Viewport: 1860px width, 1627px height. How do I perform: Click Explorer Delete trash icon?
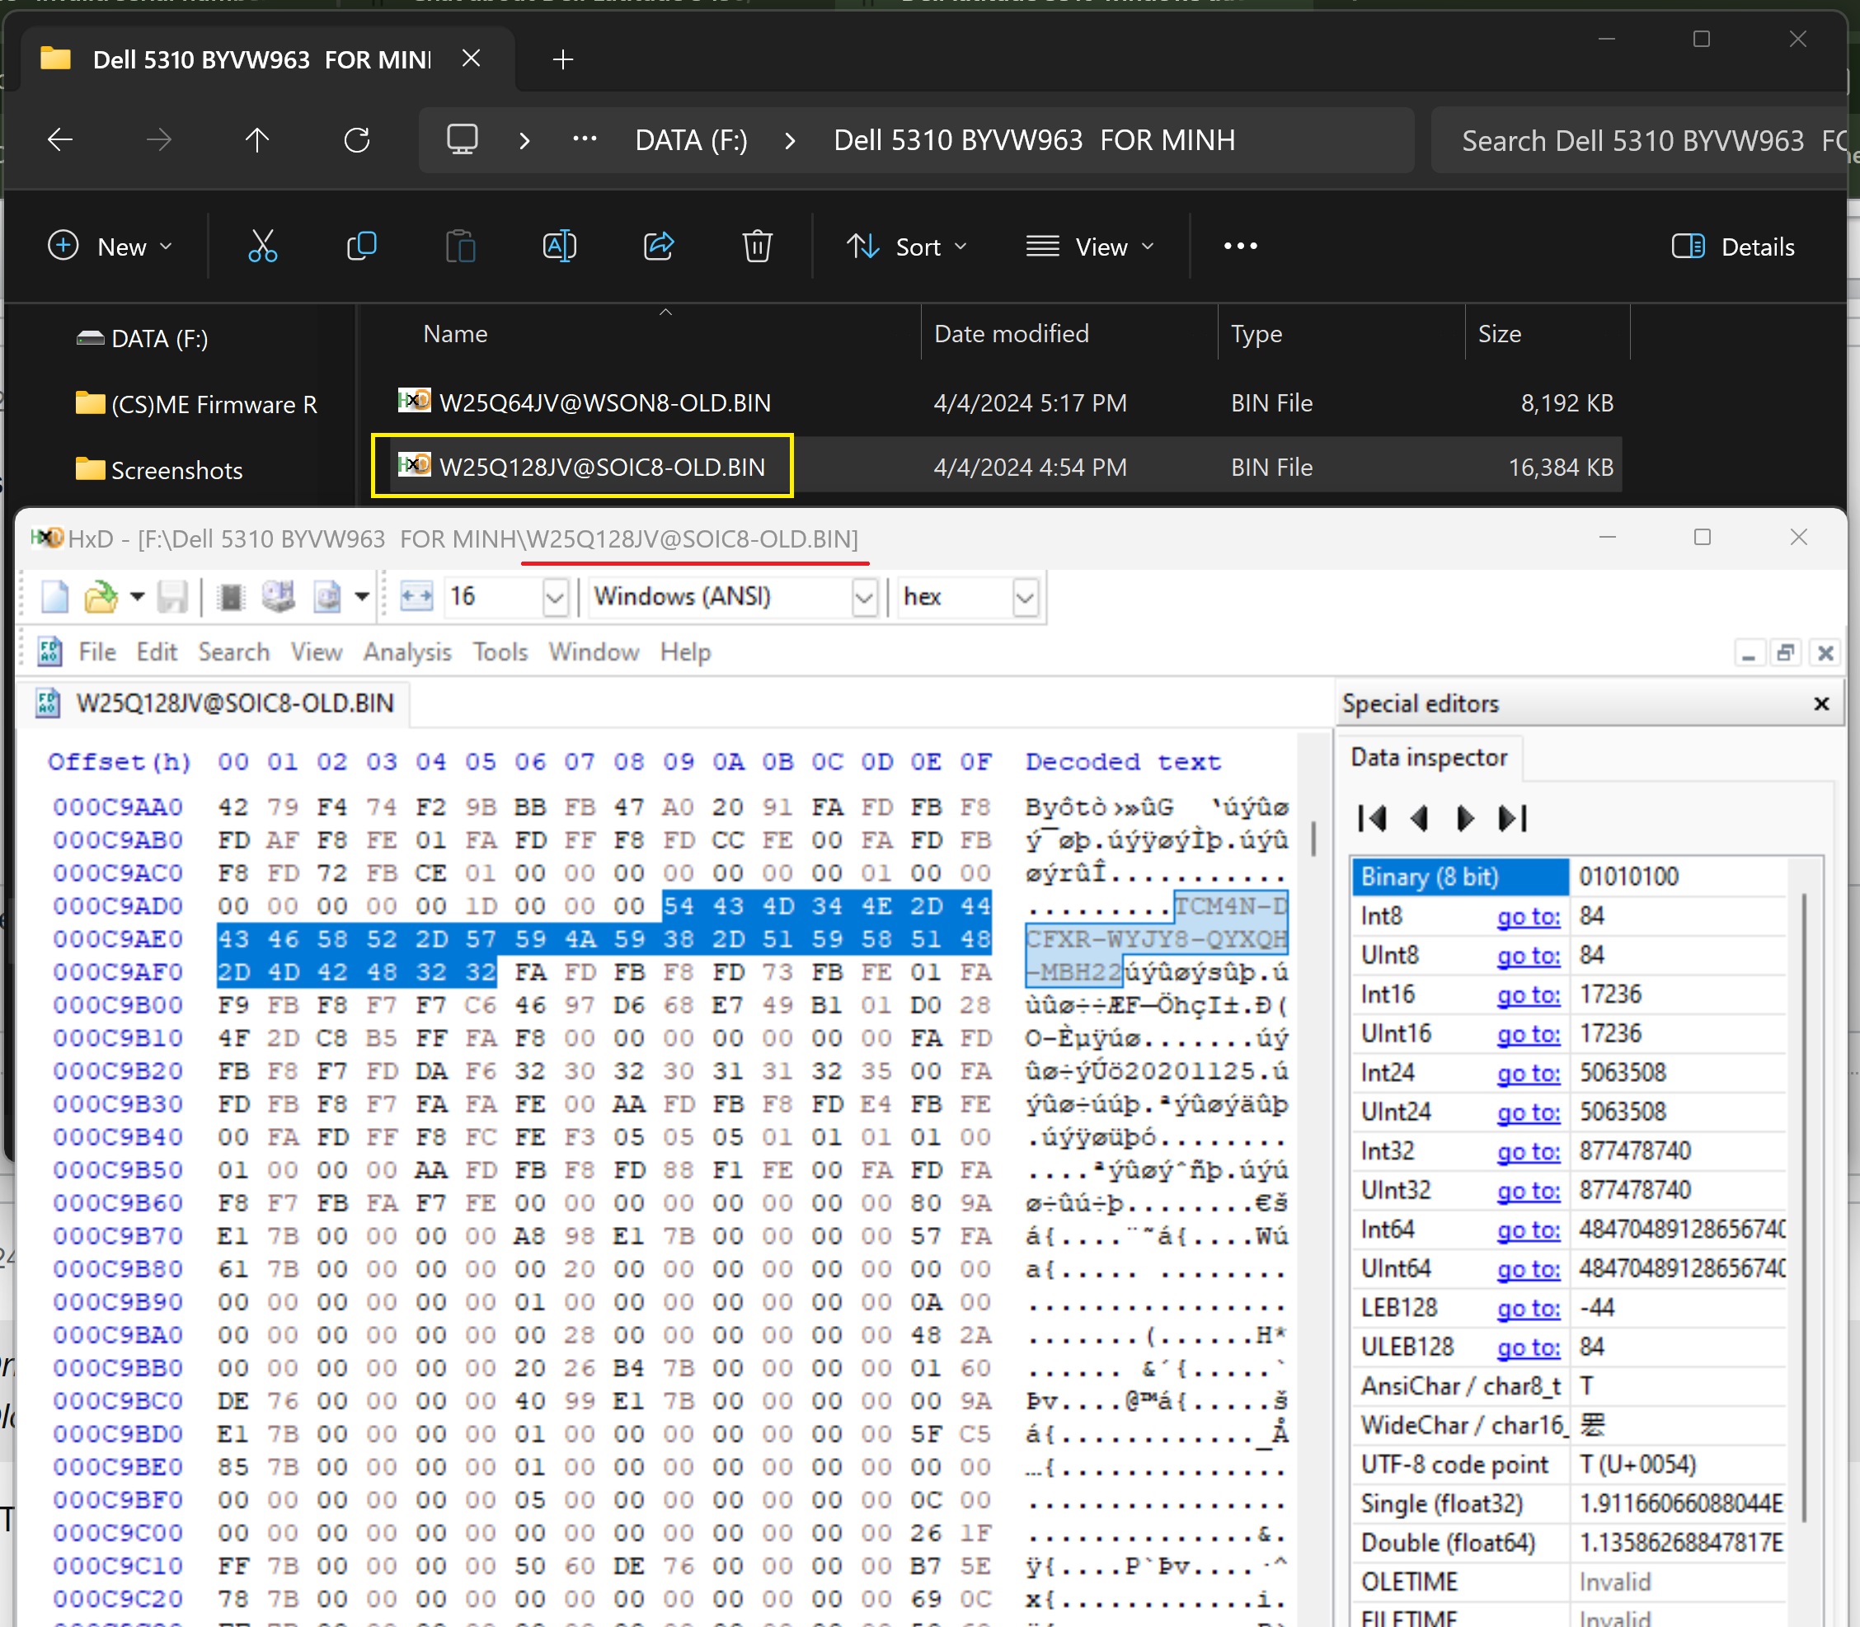[756, 246]
